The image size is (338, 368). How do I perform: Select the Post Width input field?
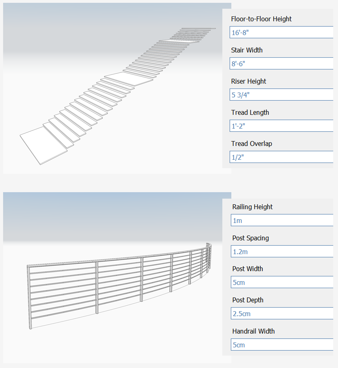click(282, 282)
